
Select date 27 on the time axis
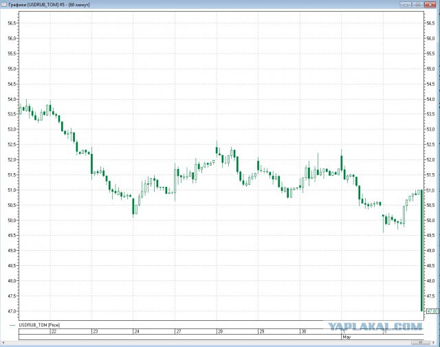tap(178, 331)
